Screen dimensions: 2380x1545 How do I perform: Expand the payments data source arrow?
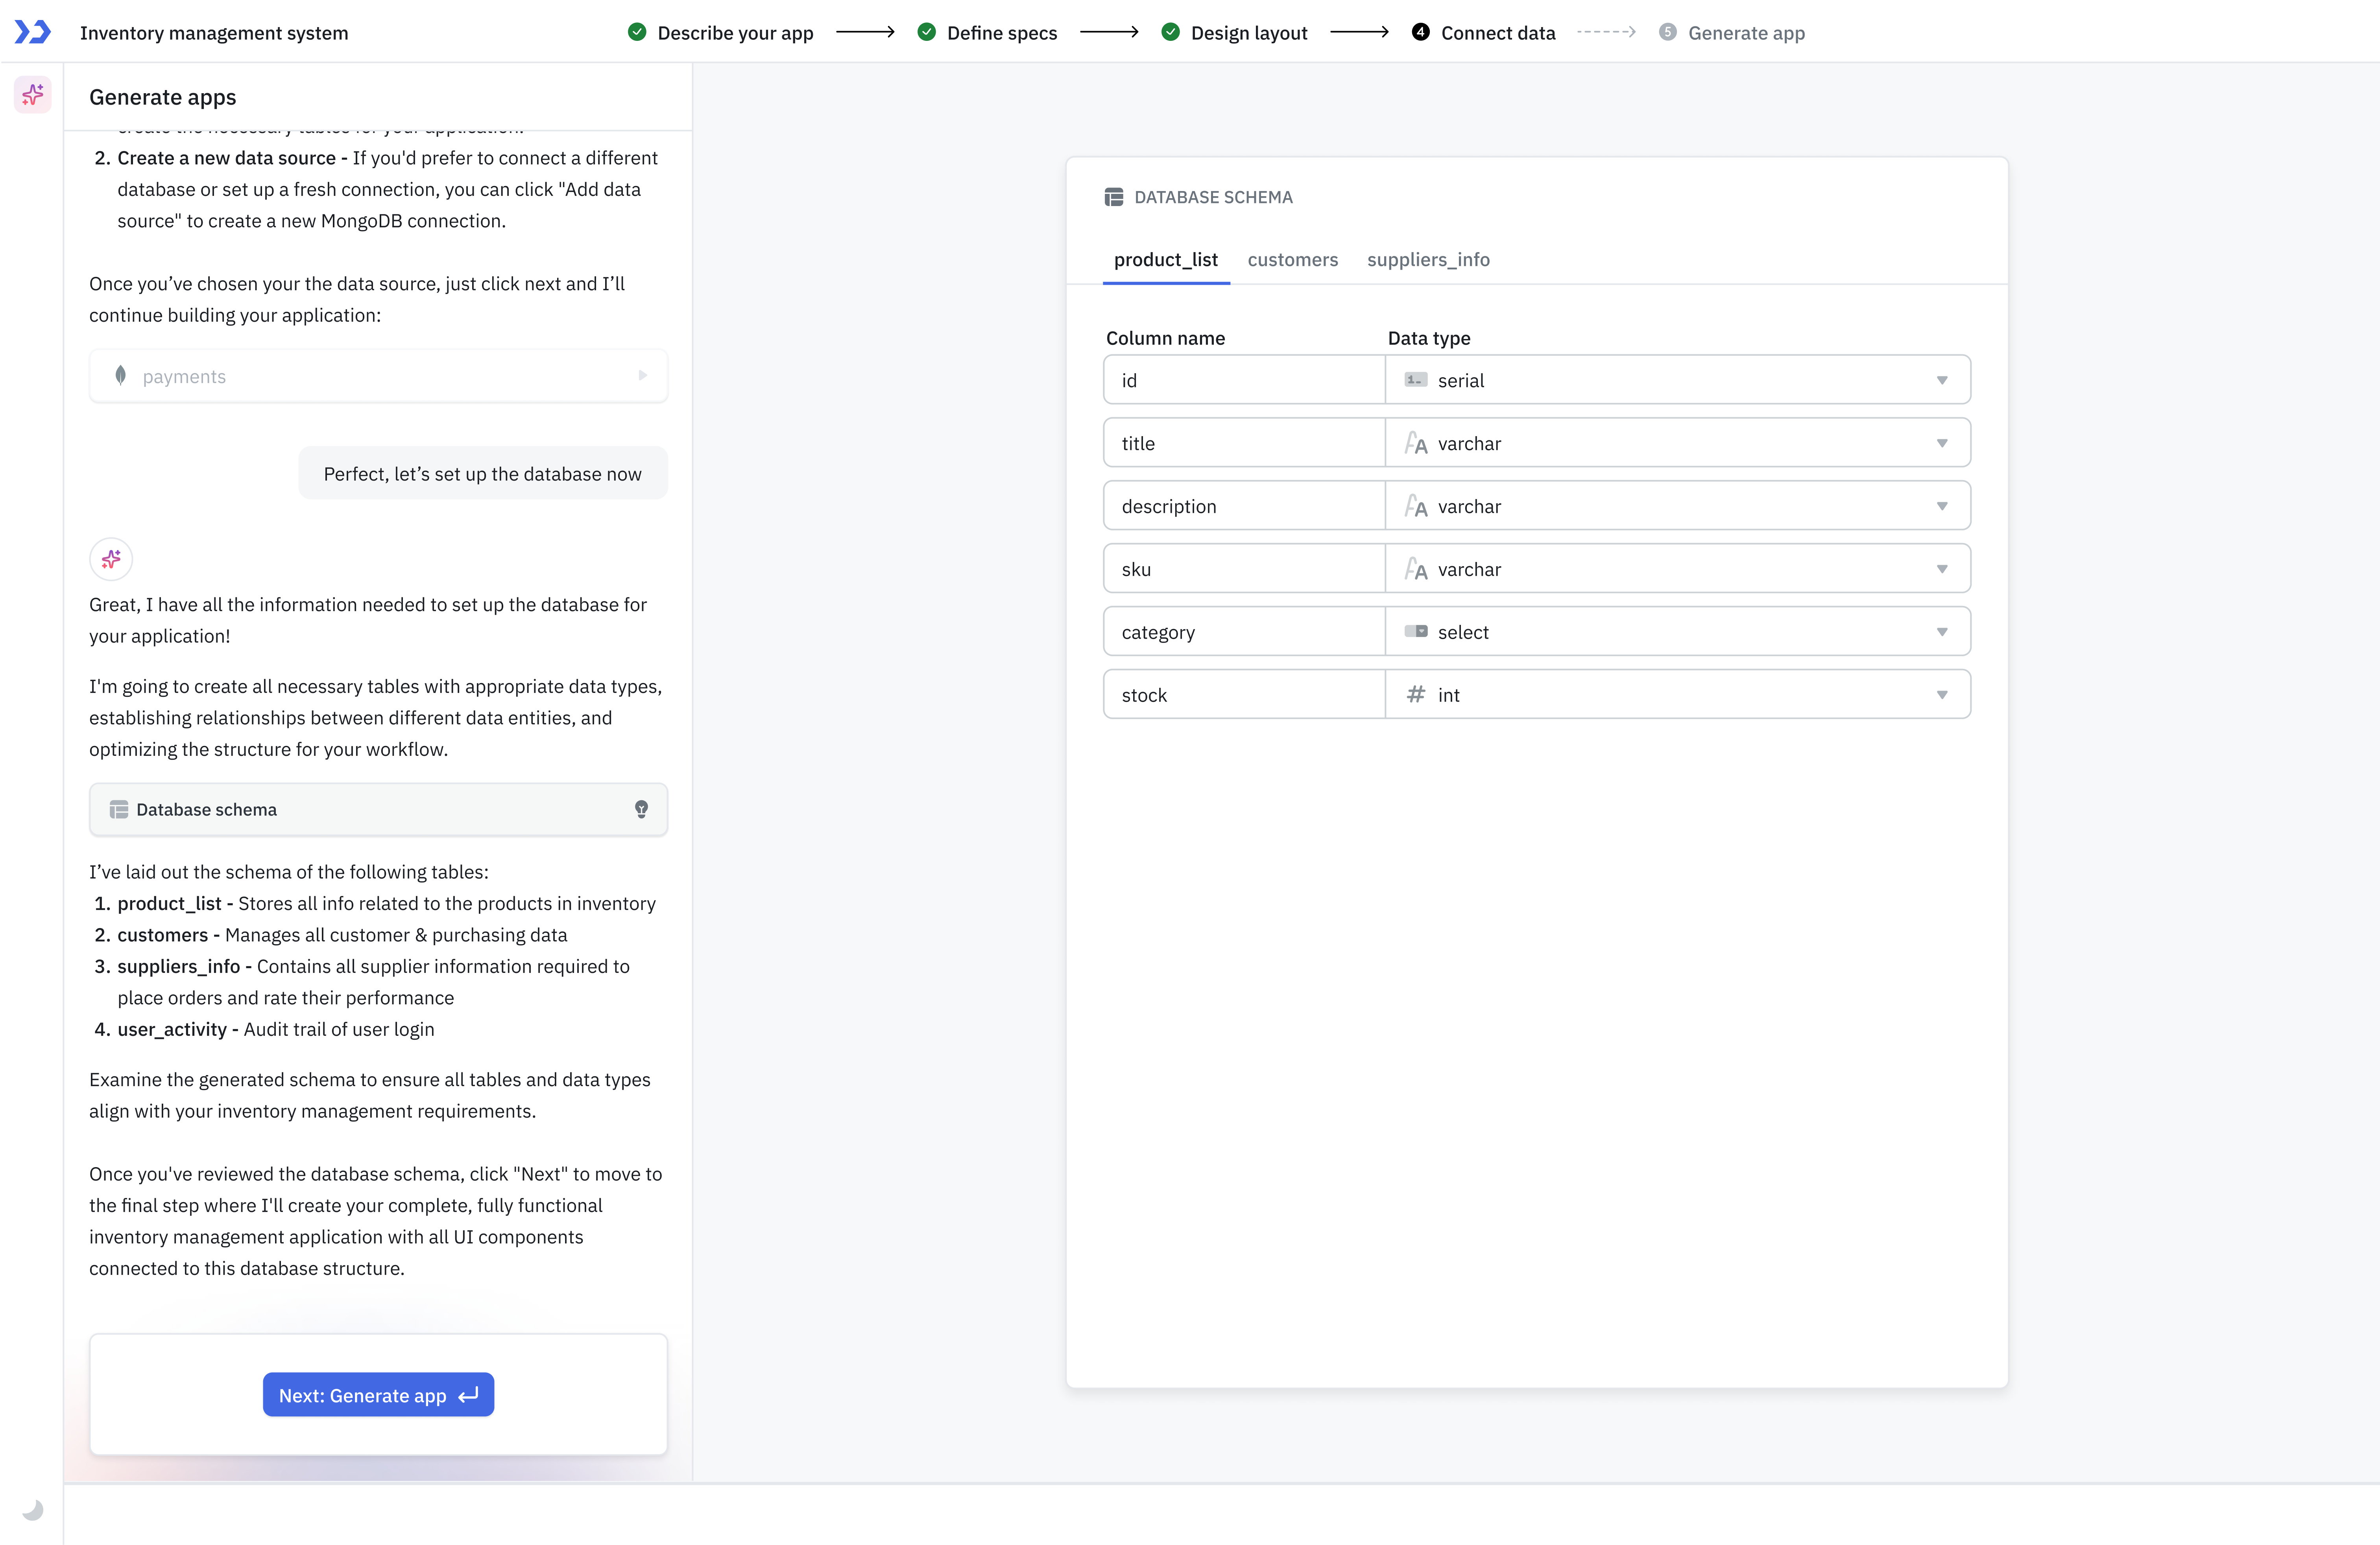(642, 376)
